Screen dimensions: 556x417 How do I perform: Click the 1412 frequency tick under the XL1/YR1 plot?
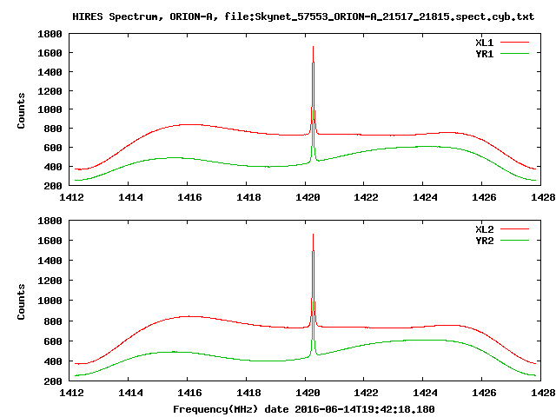pos(71,197)
